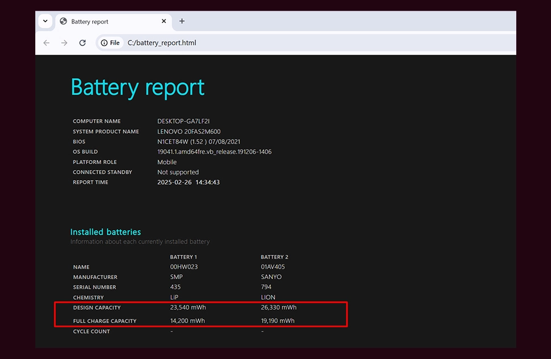Image resolution: width=551 pixels, height=359 pixels.
Task: Select battery 2 name 01AV405
Action: pyautogui.click(x=273, y=267)
